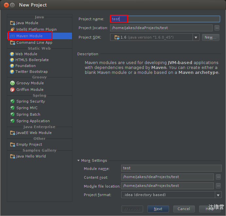Click the HTML5 Boilerplate globe icon

[x=12, y=60]
